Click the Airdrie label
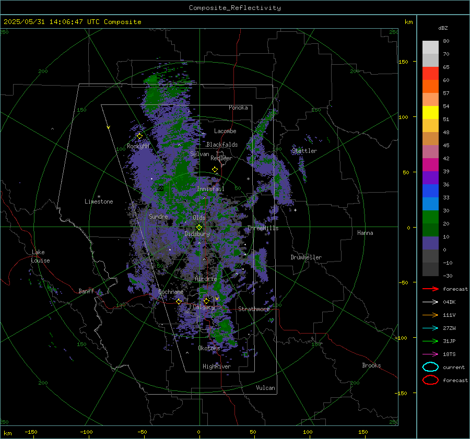This screenshot has height=439, width=470. 206,279
